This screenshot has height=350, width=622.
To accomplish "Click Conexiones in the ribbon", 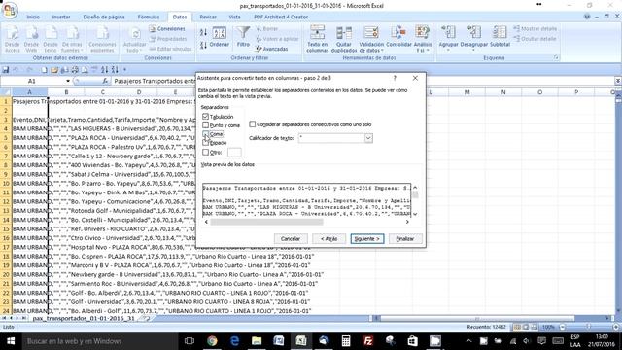I will tap(167, 29).
